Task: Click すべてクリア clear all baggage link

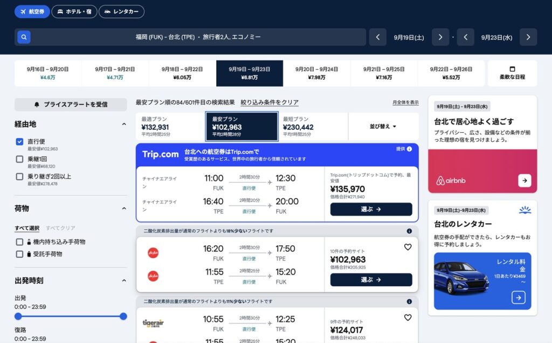Action: click(x=60, y=228)
